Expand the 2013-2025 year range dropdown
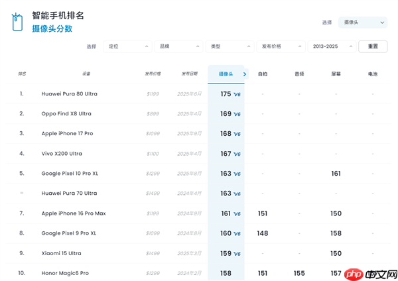Image resolution: width=398 pixels, height=281 pixels. pos(332,46)
